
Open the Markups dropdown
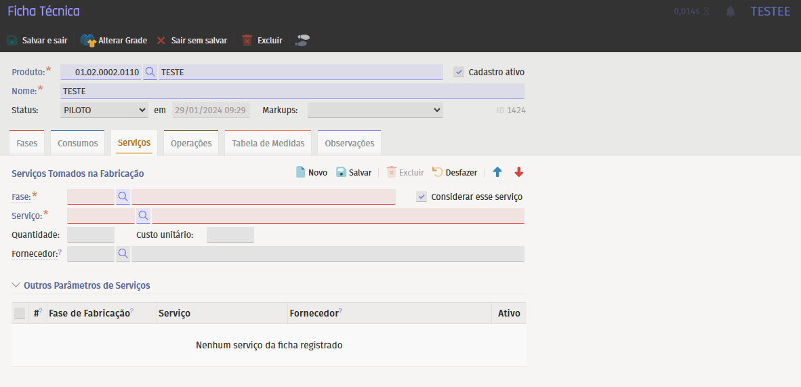(x=375, y=110)
